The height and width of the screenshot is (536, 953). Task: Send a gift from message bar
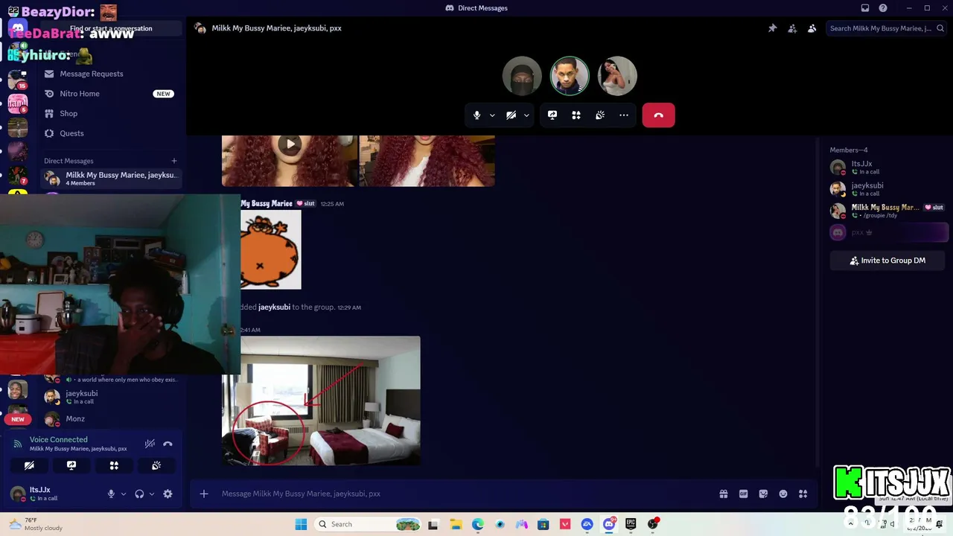pyautogui.click(x=723, y=494)
